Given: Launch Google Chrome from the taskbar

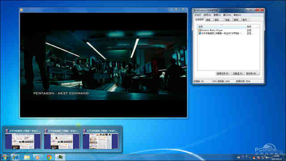Looking at the screenshot, I should (49, 157).
